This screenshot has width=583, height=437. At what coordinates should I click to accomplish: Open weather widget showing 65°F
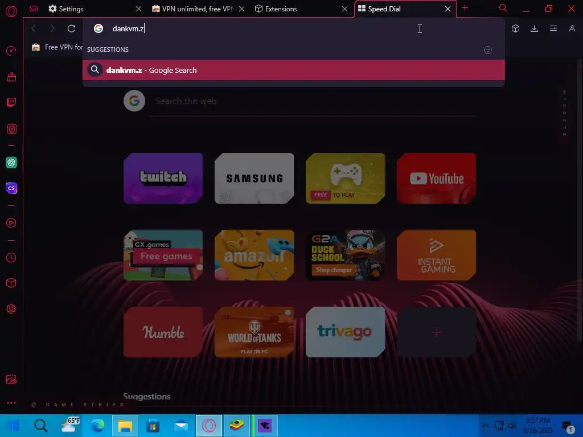click(69, 425)
